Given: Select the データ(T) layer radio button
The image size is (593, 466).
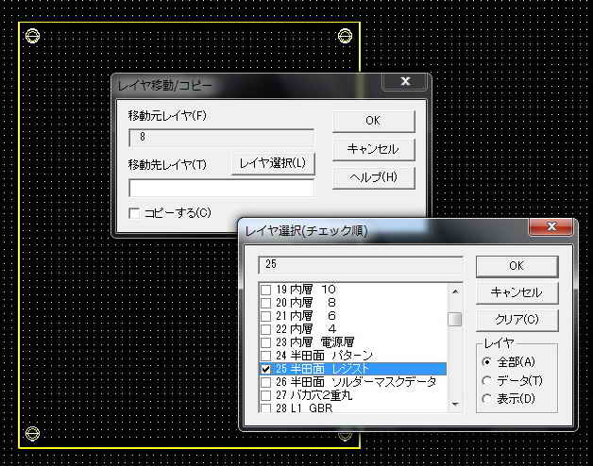Looking at the screenshot, I should [x=487, y=380].
